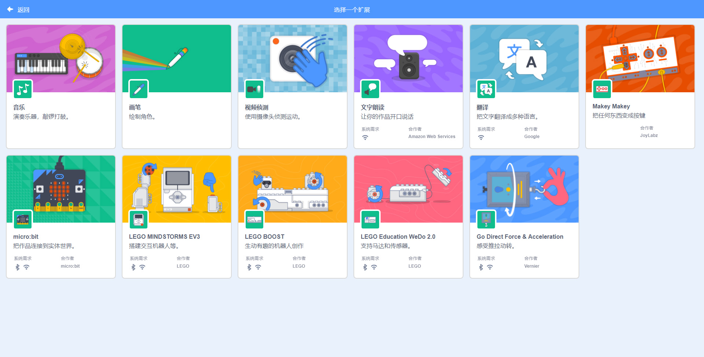This screenshot has width=704, height=357.
Task: Click the Translate extension small icon
Action: (x=486, y=89)
